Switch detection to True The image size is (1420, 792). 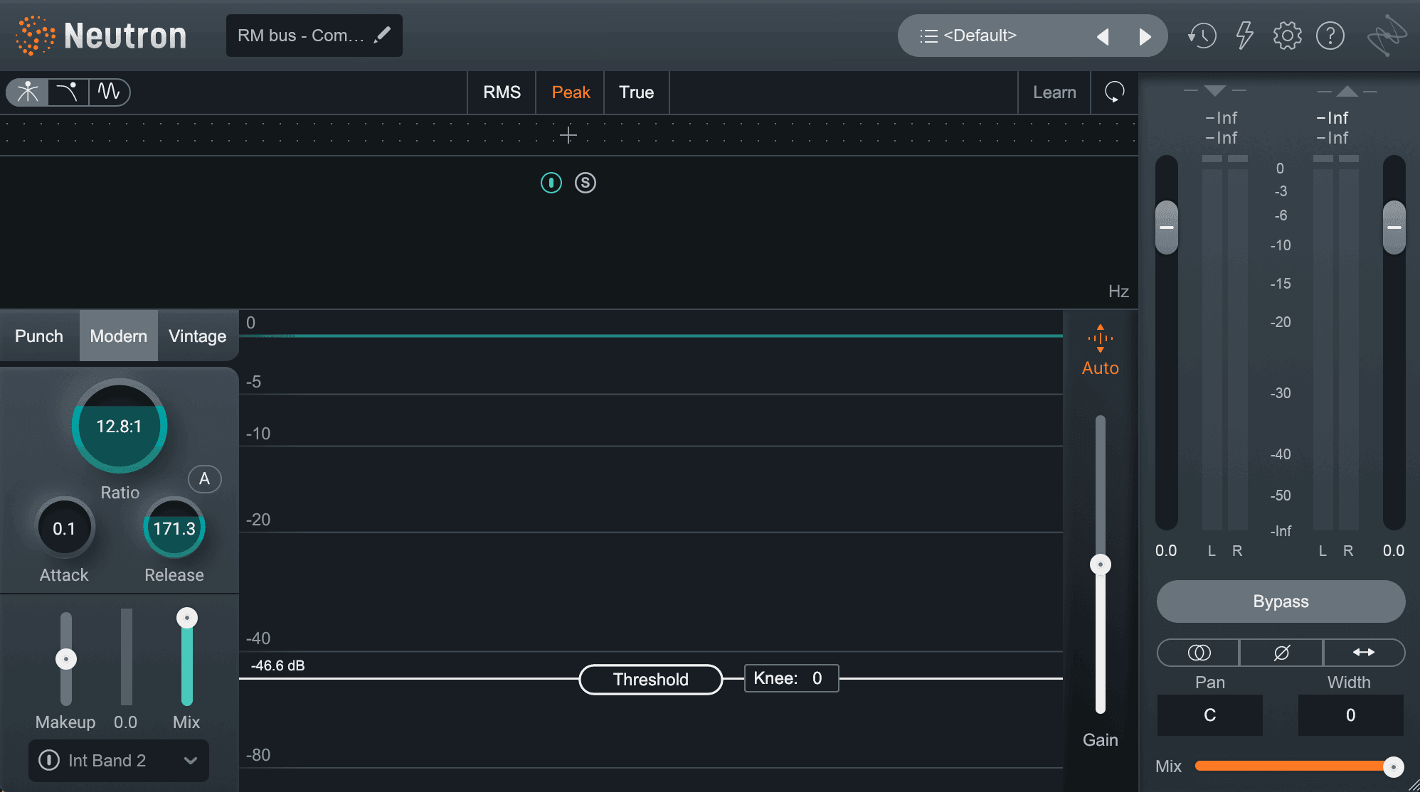pyautogui.click(x=636, y=92)
